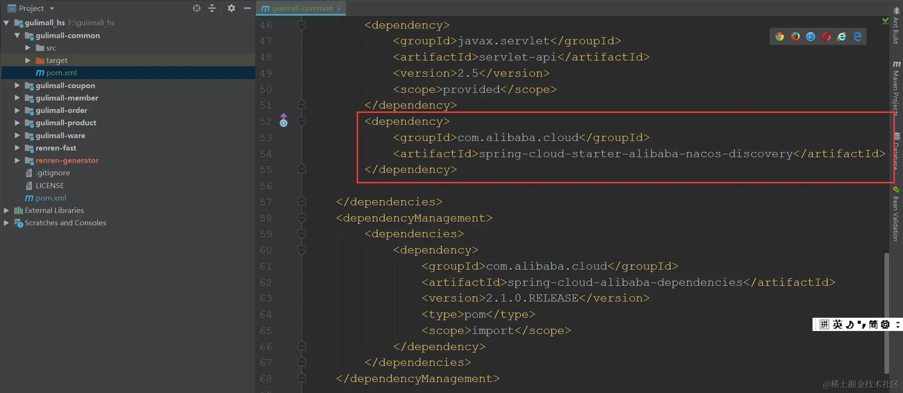The width and height of the screenshot is (903, 393).
Task: Toggle IME punctuation mode icon
Action: coord(862,324)
